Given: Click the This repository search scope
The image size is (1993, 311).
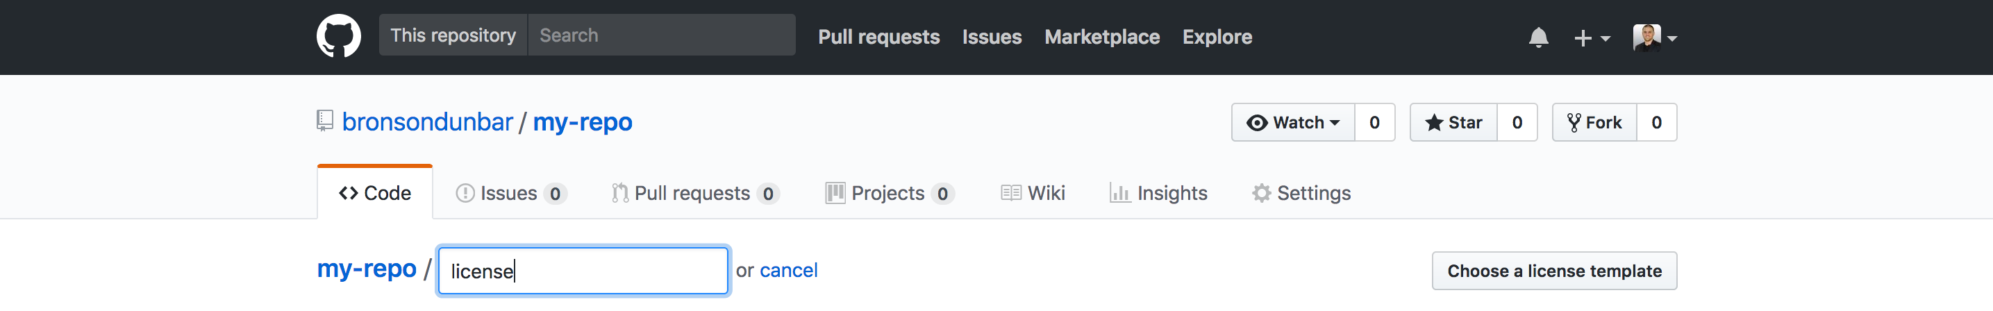Looking at the screenshot, I should (x=453, y=35).
